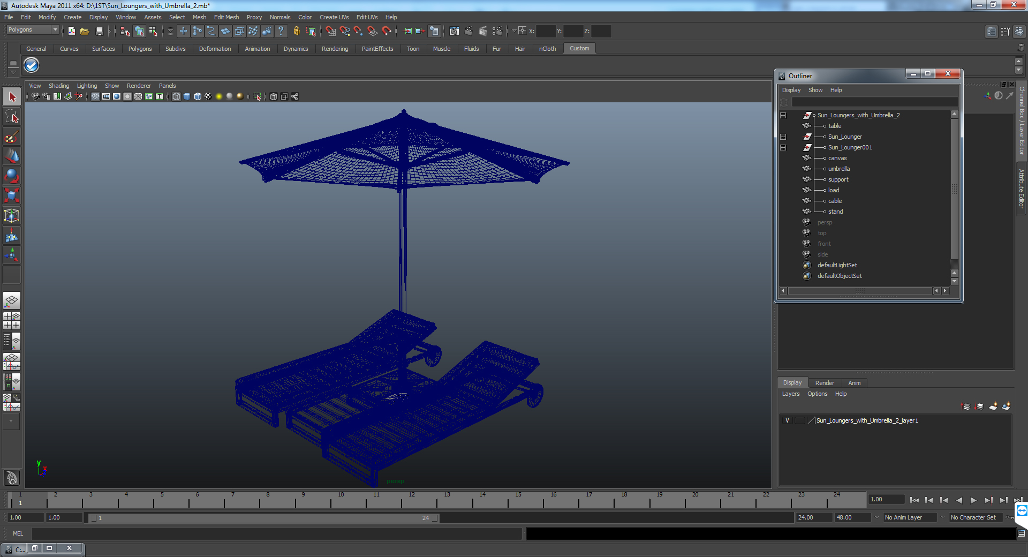Image resolution: width=1028 pixels, height=557 pixels.
Task: Pick the Move tool
Action: [x=12, y=156]
